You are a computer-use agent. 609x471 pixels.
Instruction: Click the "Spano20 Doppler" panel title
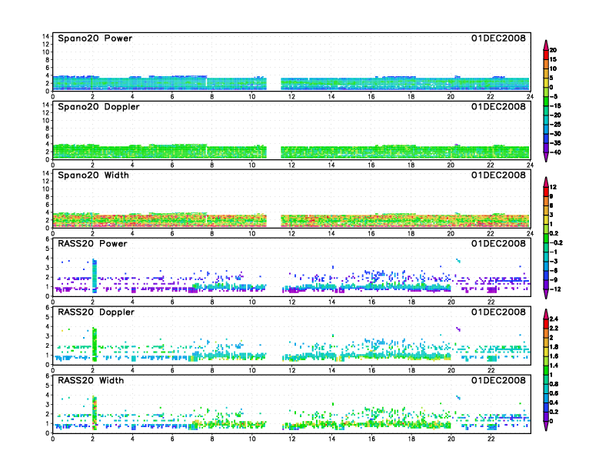(98, 107)
